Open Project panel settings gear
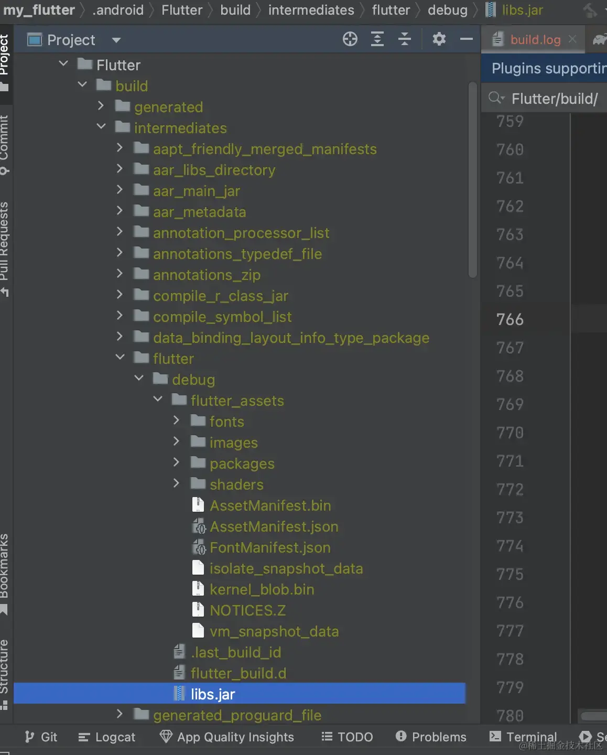Screen dimensions: 607x755 point(439,39)
